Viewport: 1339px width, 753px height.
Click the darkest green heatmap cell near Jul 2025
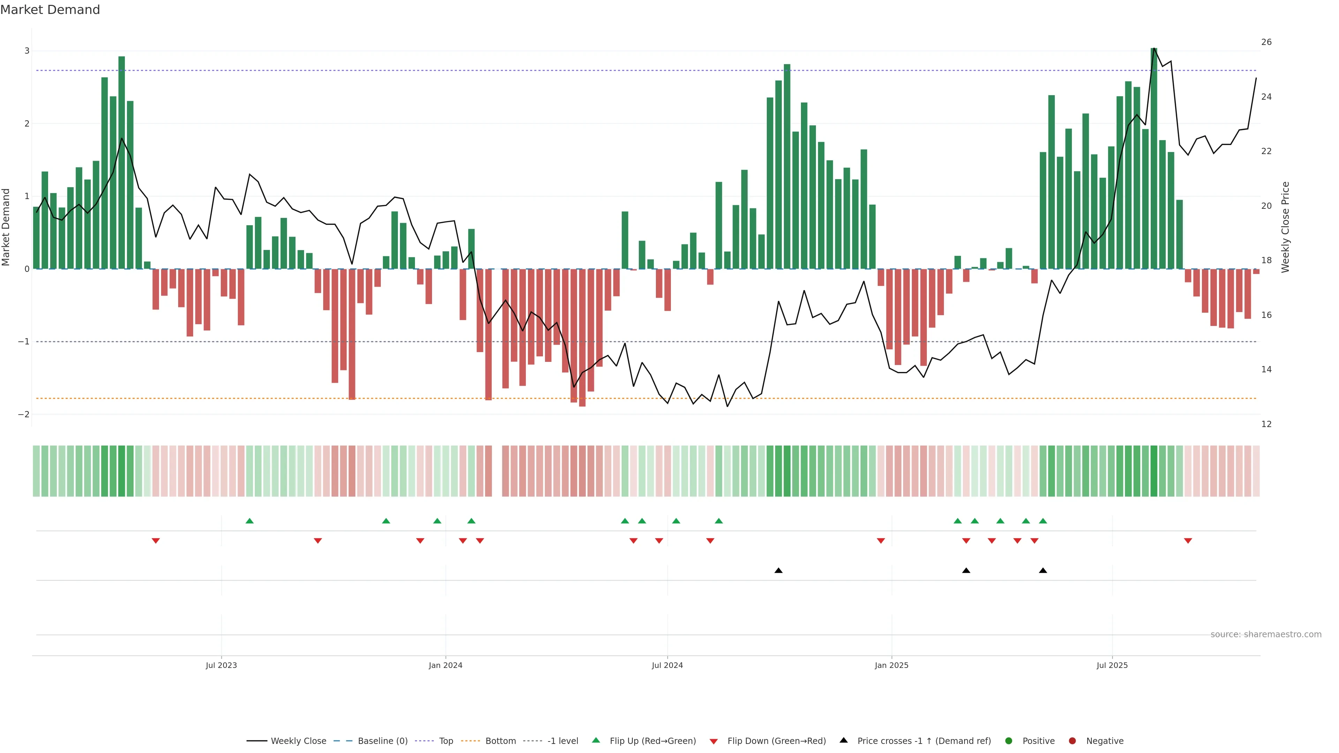[x=1154, y=471]
